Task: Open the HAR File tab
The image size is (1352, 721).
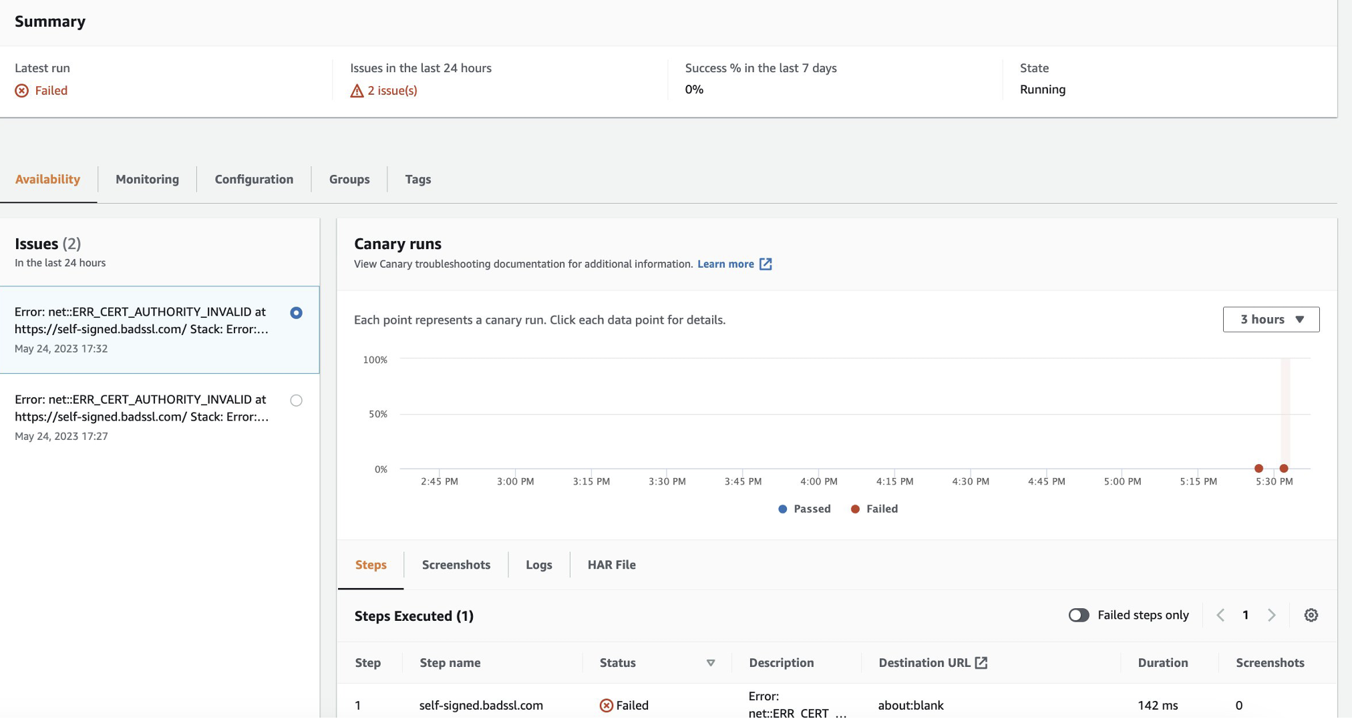Action: tap(611, 565)
